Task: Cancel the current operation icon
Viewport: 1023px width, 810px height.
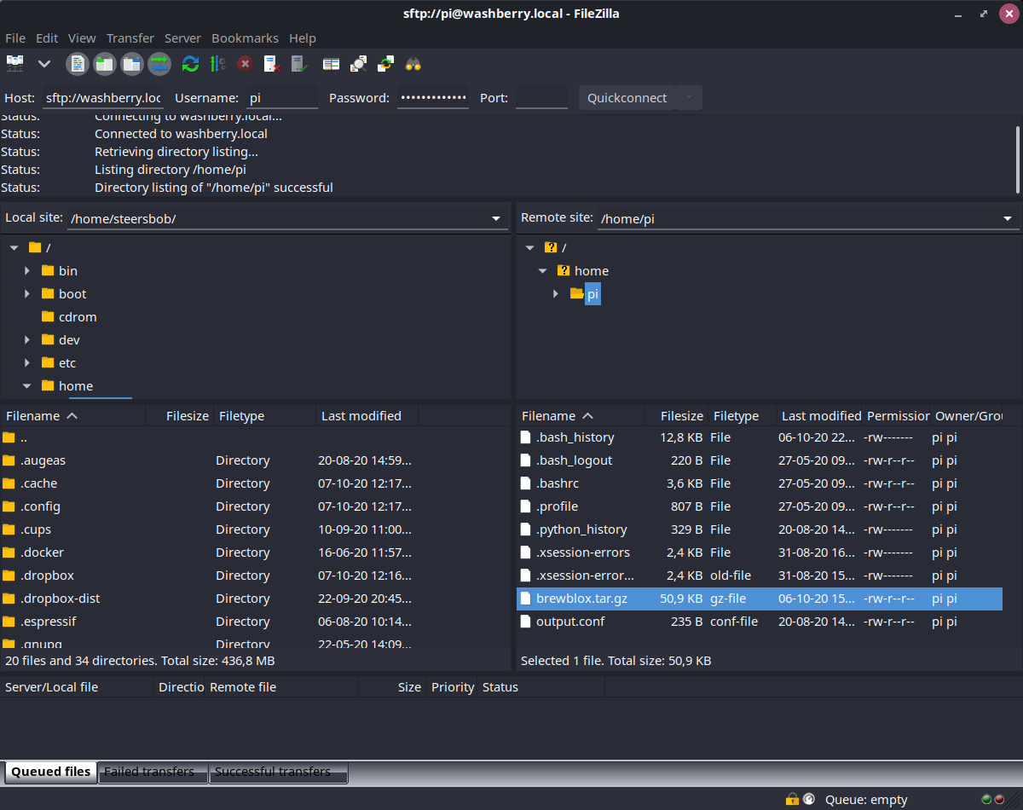Action: [x=245, y=64]
